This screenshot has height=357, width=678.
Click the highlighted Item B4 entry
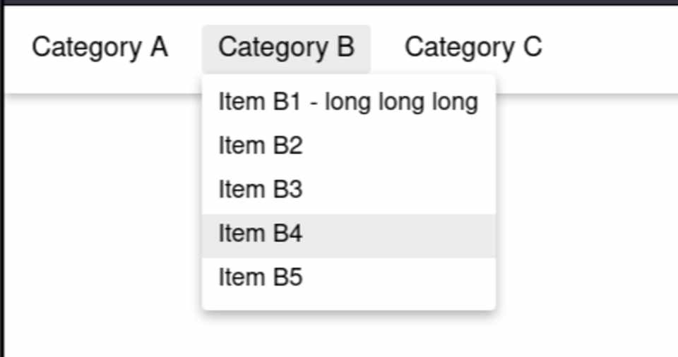(348, 234)
